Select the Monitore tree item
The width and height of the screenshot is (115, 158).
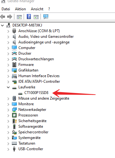point(26,104)
